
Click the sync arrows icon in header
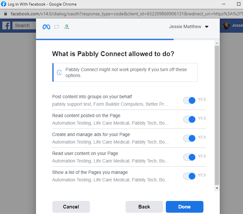(57, 27)
